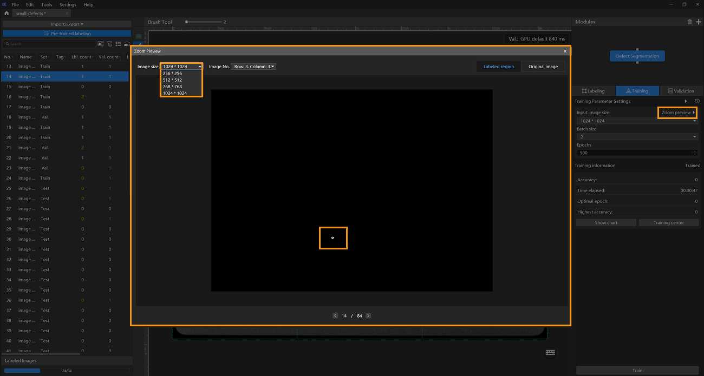
Task: Switch to the Validation tab
Action: [681, 91]
